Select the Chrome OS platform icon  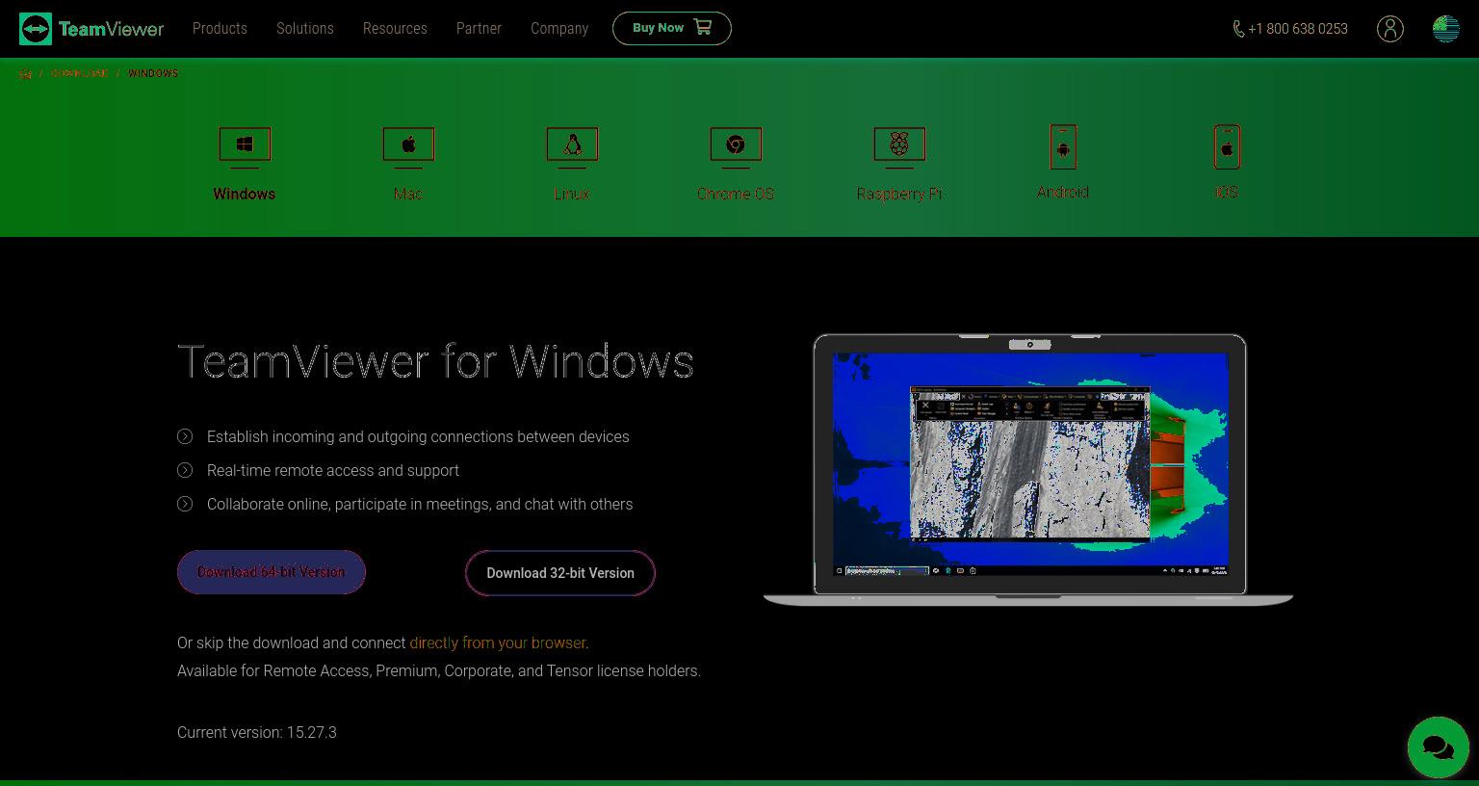tap(736, 146)
